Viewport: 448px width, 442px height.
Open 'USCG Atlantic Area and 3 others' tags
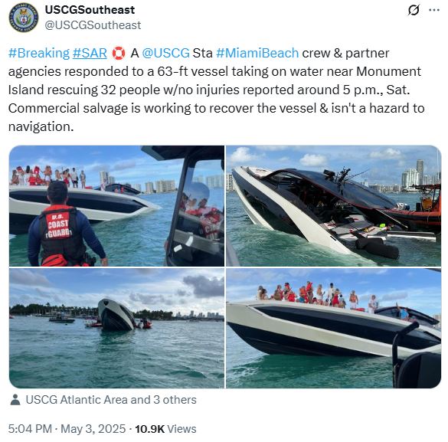[111, 400]
